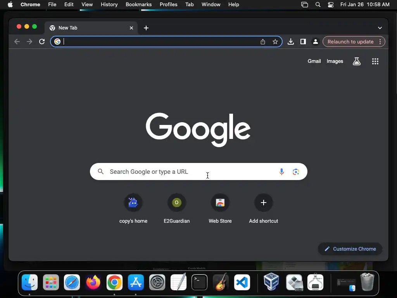397x298 pixels.
Task: Focus the Search Google or type a URL box
Action: click(198, 172)
